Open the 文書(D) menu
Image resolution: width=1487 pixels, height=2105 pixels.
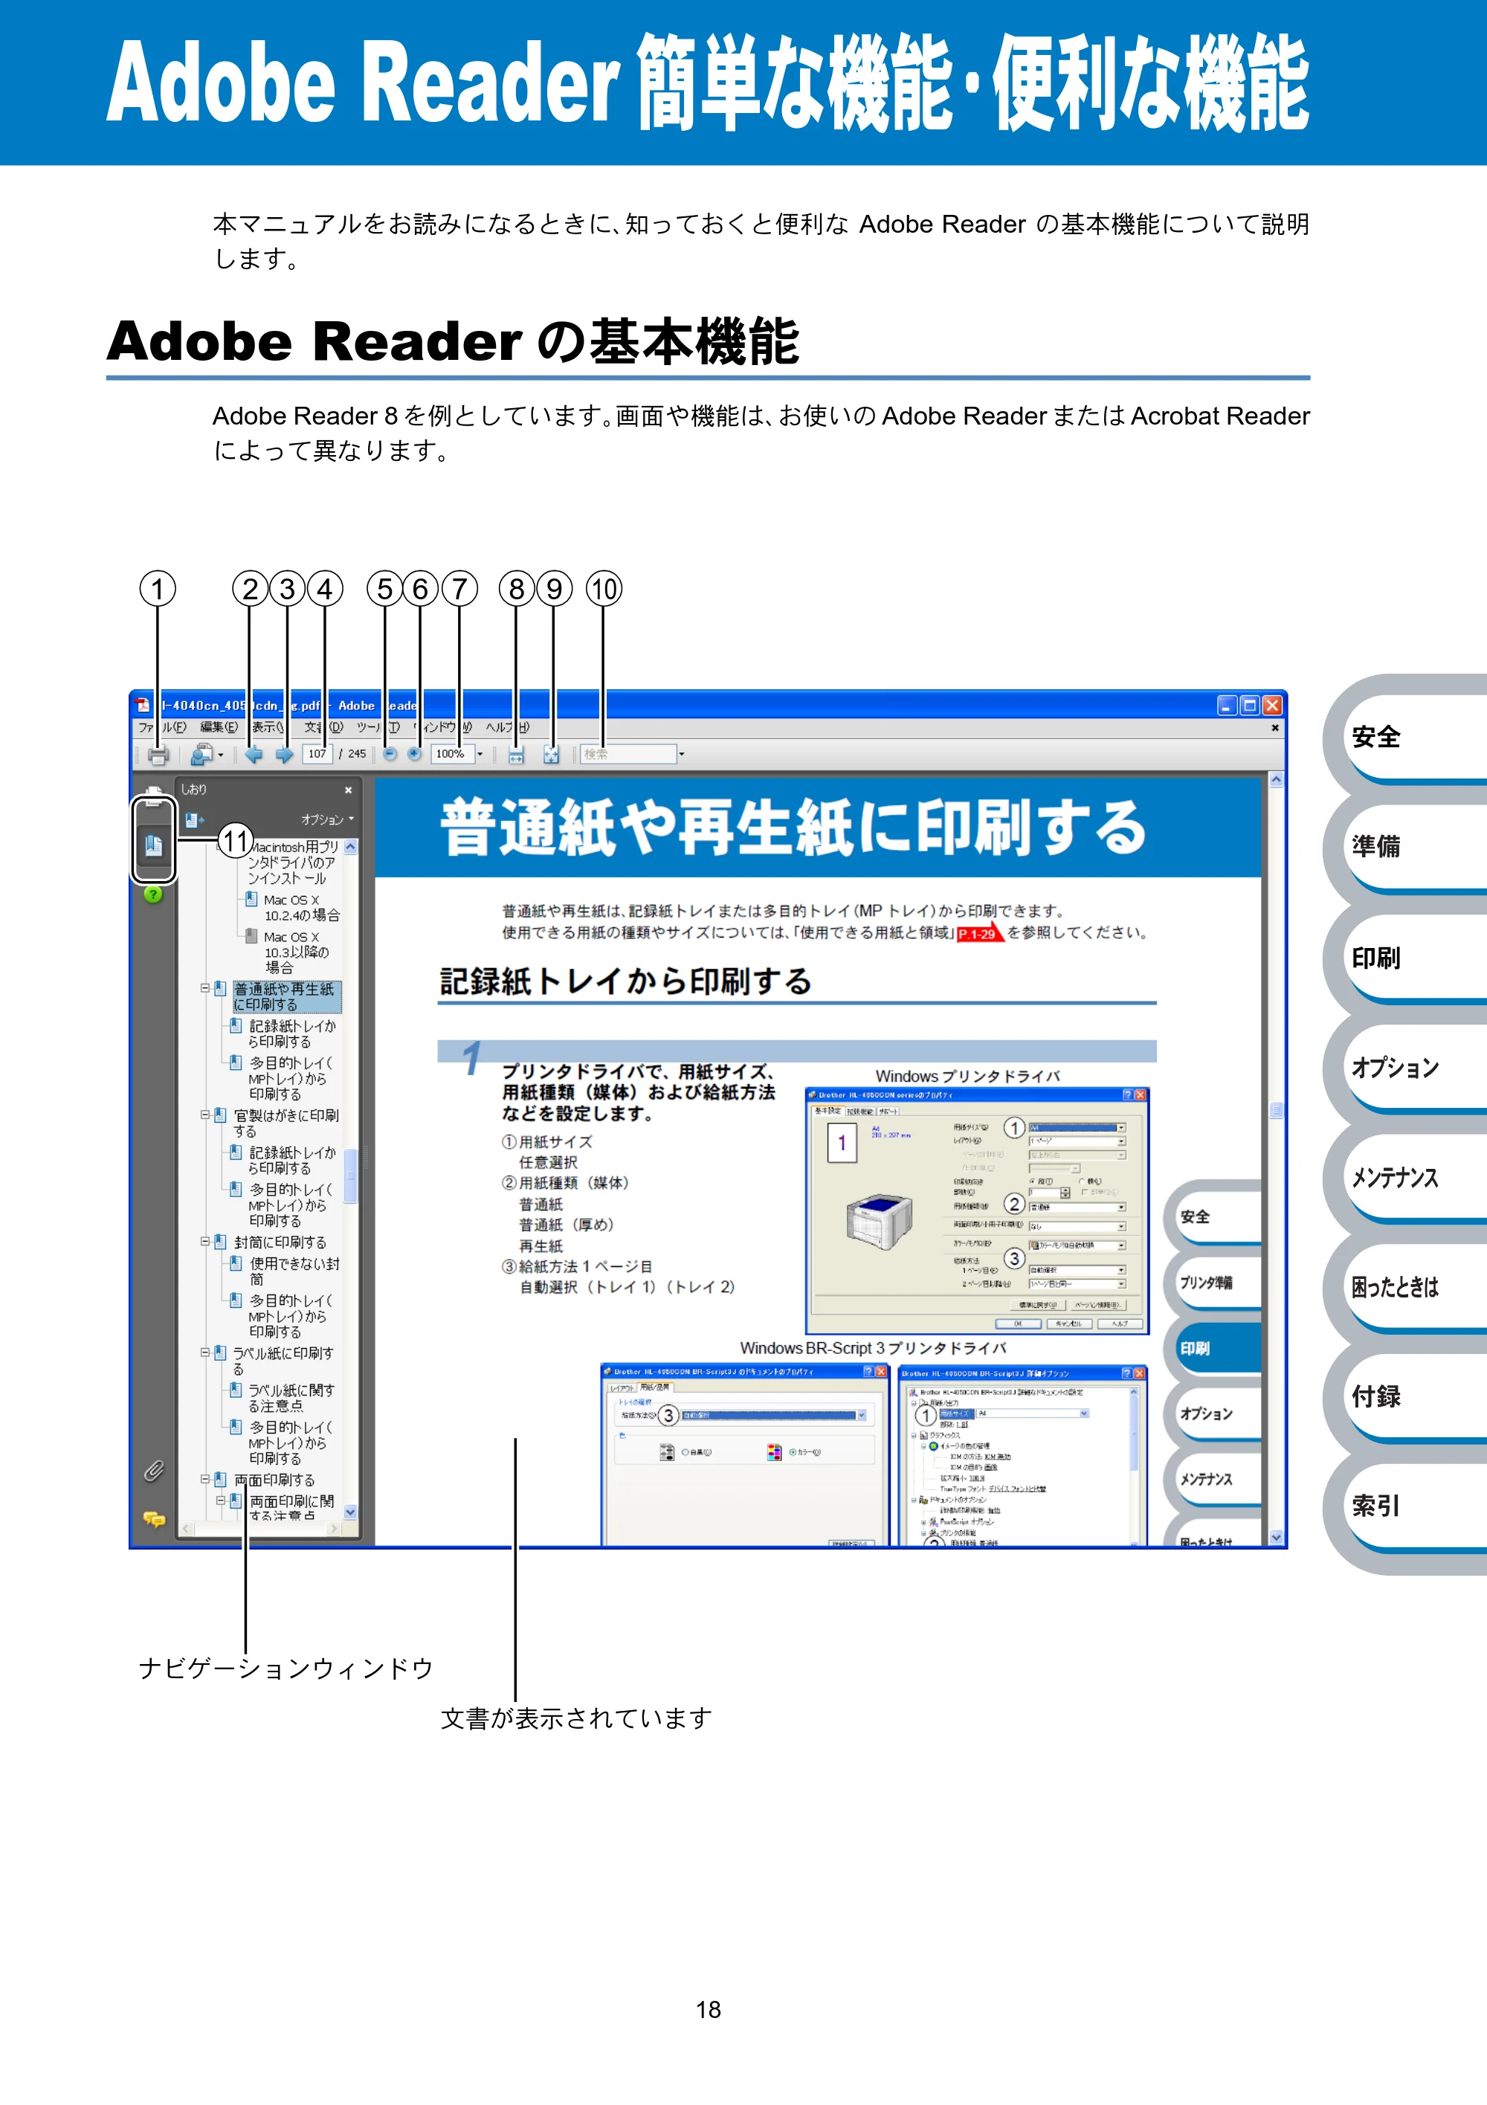323,727
